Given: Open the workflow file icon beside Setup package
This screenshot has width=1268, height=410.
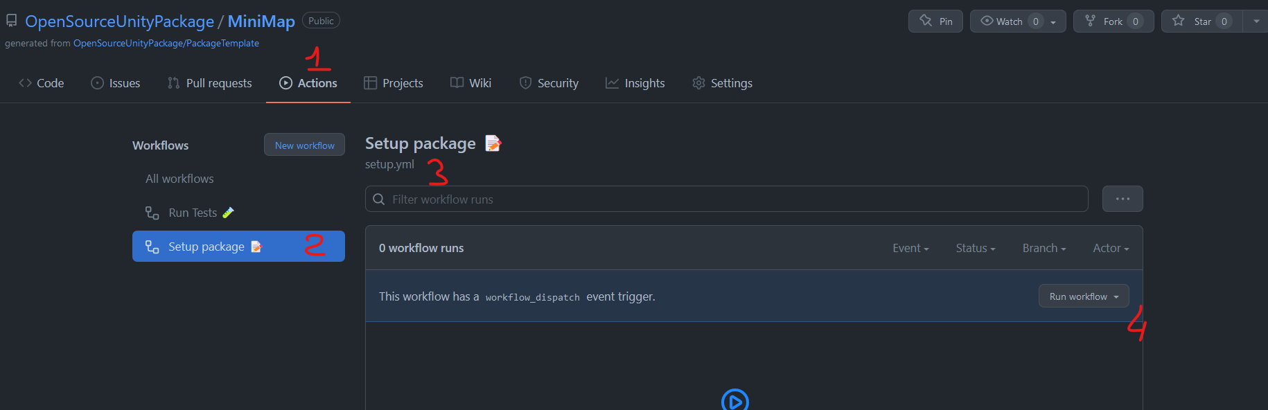Looking at the screenshot, I should 493,143.
